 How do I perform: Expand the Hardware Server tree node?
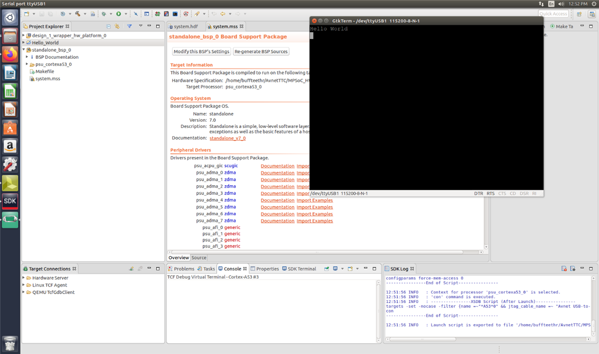tap(23, 278)
